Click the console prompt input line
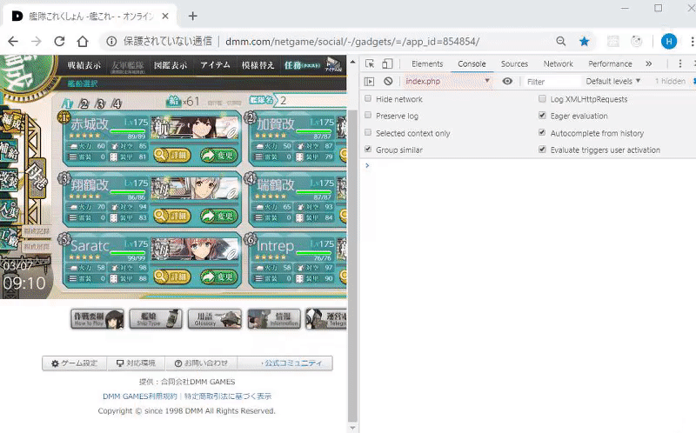Image resolution: width=696 pixels, height=433 pixels. point(531,165)
